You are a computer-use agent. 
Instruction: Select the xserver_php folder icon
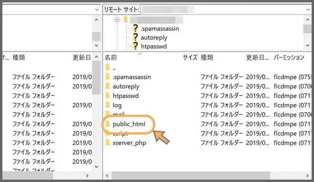tap(108, 143)
